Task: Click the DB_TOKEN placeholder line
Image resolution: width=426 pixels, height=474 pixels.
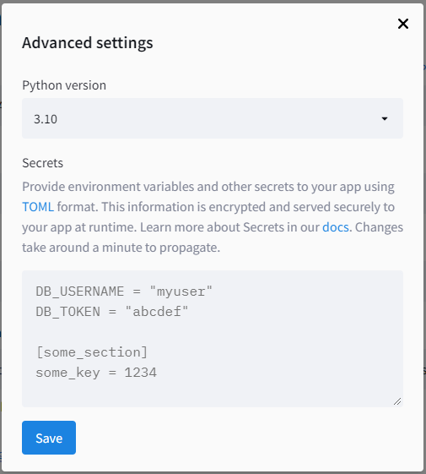Action: (112, 312)
